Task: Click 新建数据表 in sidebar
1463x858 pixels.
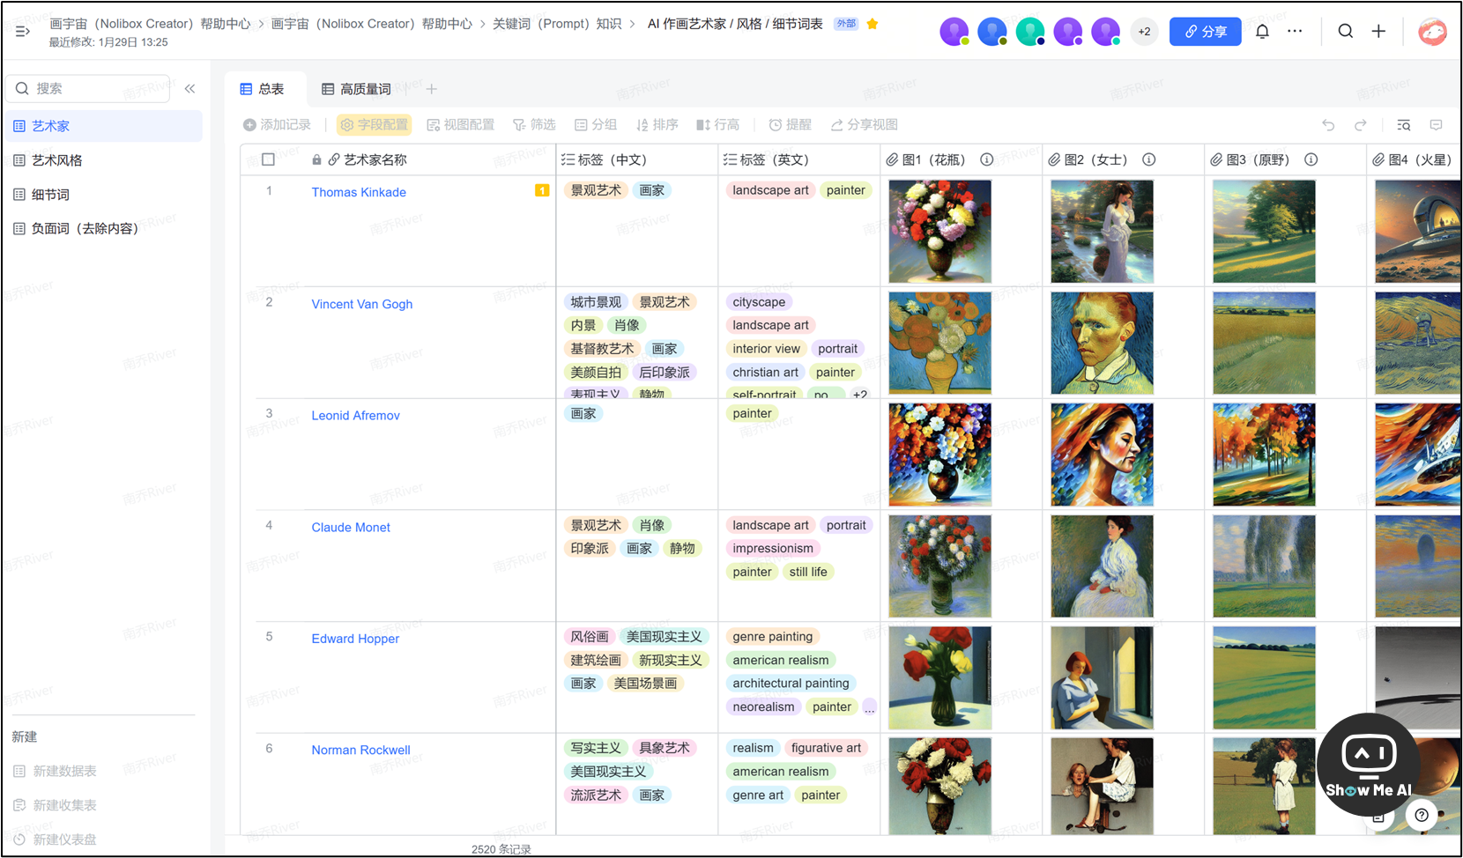Action: (55, 771)
